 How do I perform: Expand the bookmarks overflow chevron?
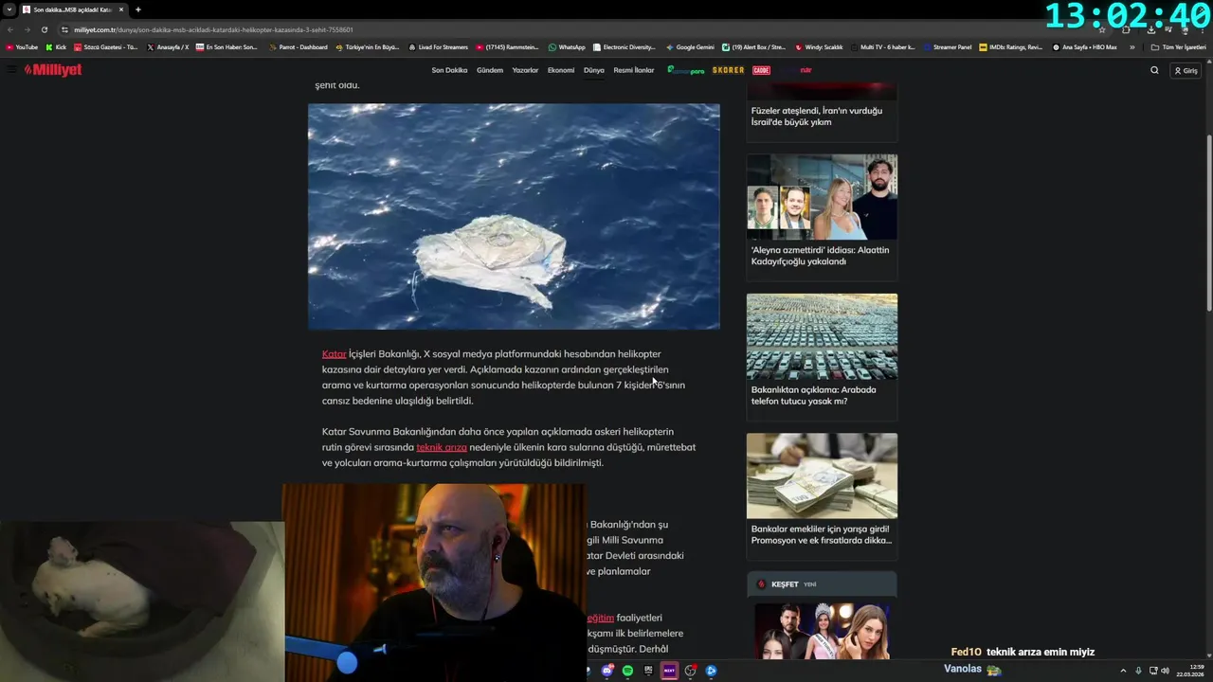[x=1132, y=46]
